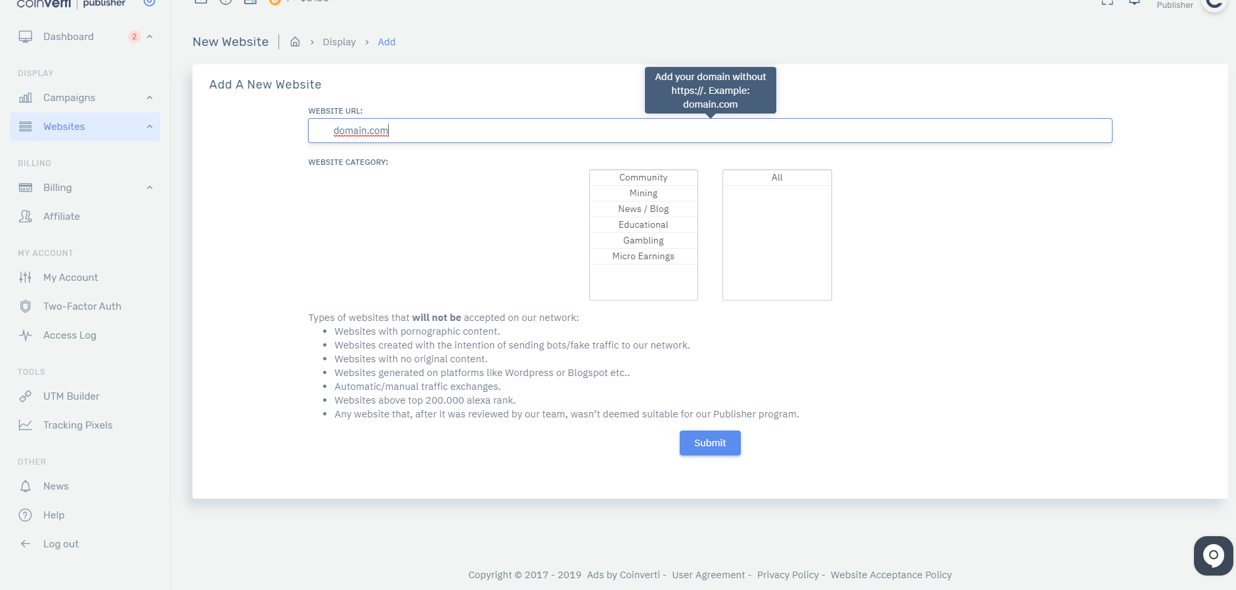This screenshot has width=1236, height=590.
Task: Click the News bell icon
Action: [26, 486]
